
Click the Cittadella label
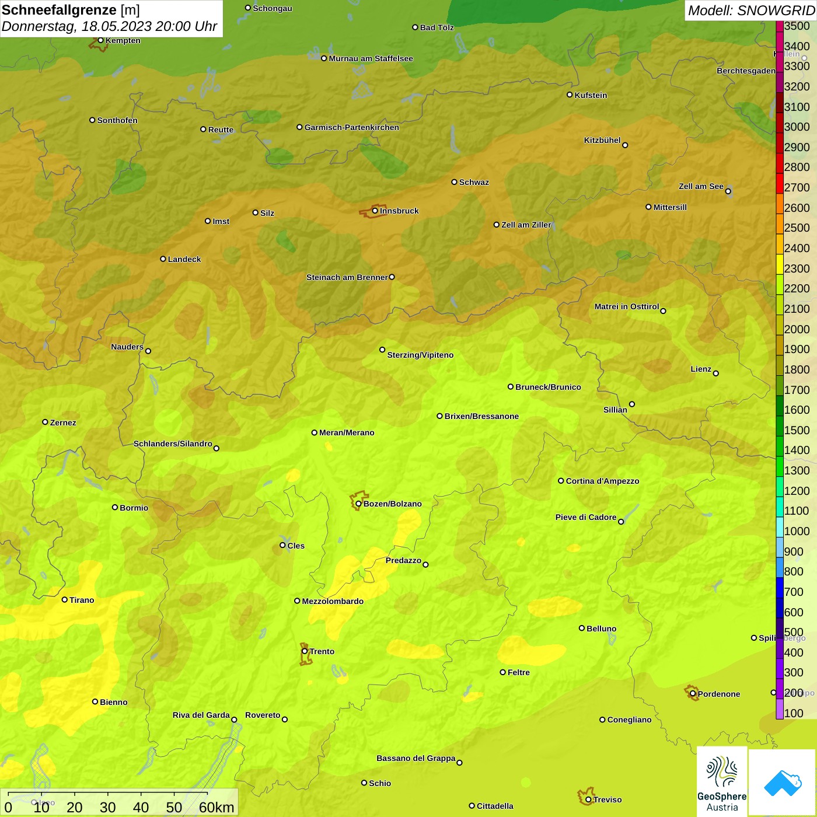(x=495, y=806)
